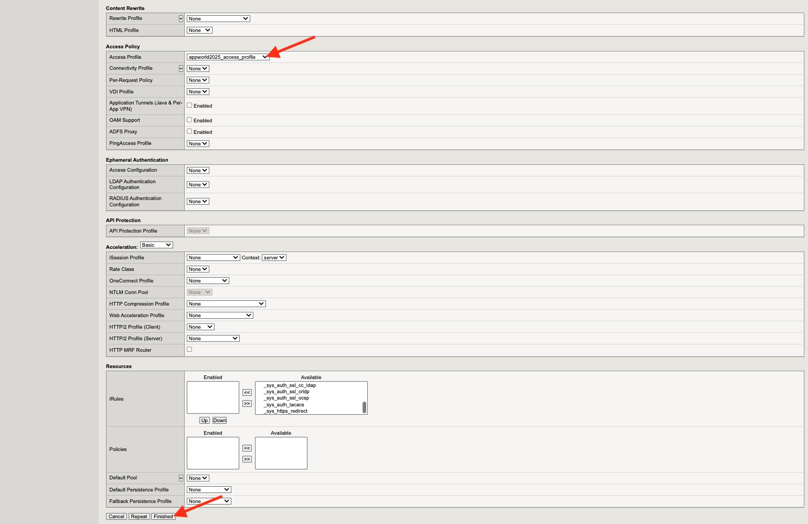The height and width of the screenshot is (524, 808).
Task: Open the OneConnect Profile dropdown
Action: click(x=208, y=281)
